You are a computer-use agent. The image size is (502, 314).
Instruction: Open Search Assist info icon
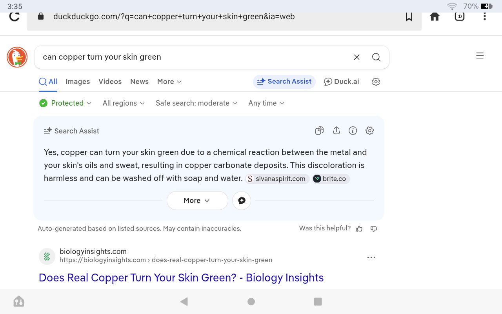click(x=353, y=131)
